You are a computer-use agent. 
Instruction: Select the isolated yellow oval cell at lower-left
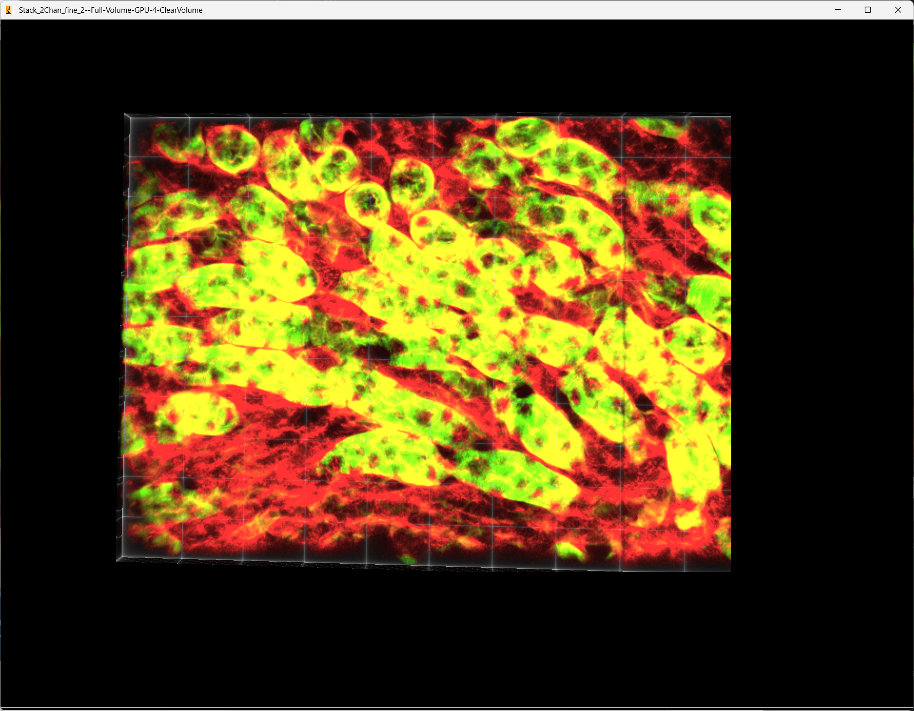[x=198, y=413]
